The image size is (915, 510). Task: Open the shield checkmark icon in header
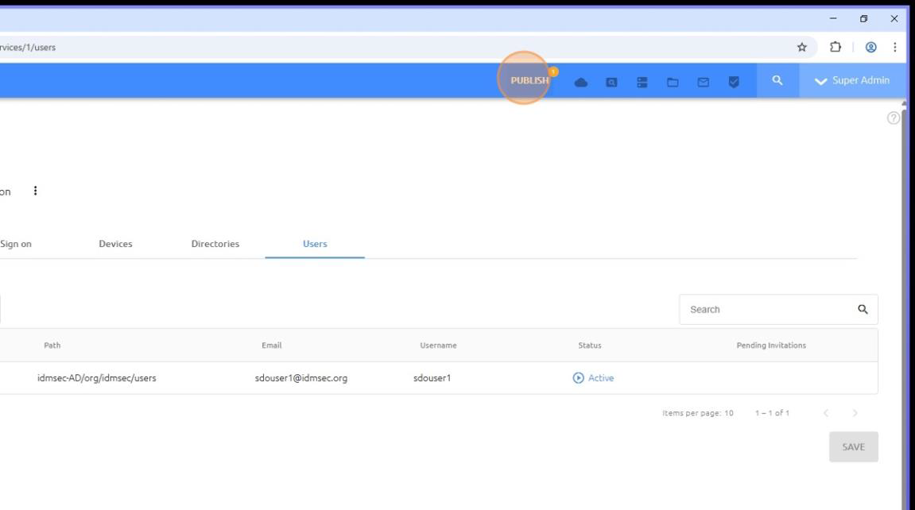734,82
